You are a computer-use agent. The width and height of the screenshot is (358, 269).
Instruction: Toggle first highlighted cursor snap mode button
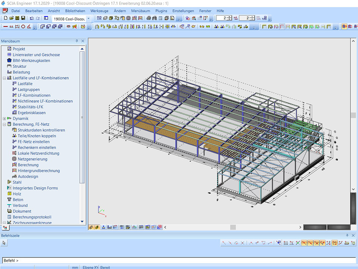pos(304,243)
